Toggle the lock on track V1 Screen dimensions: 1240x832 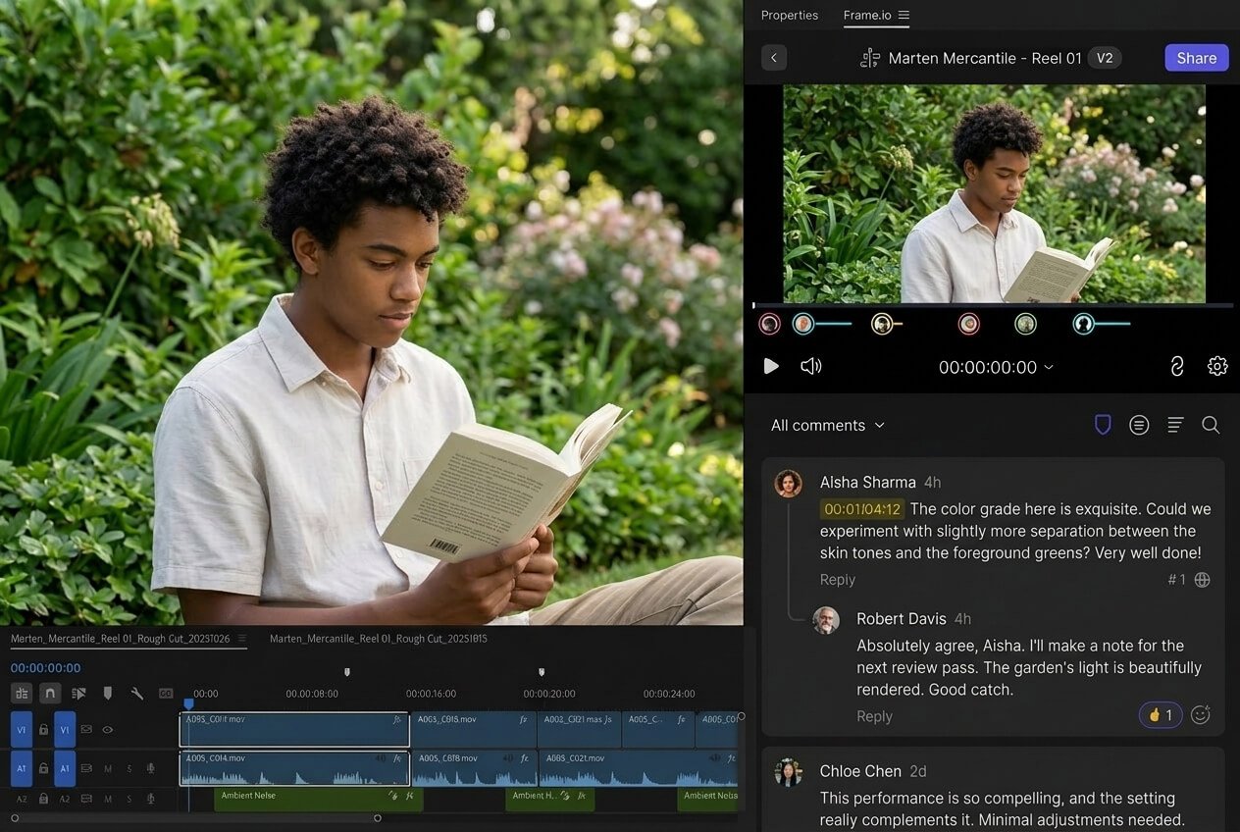[43, 730]
